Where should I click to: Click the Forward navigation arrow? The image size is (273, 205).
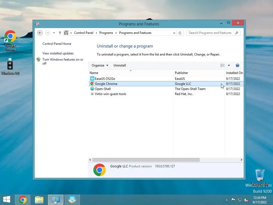pyautogui.click(x=47, y=33)
